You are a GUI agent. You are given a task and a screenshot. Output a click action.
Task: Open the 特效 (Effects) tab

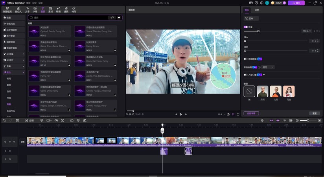(x=74, y=9)
